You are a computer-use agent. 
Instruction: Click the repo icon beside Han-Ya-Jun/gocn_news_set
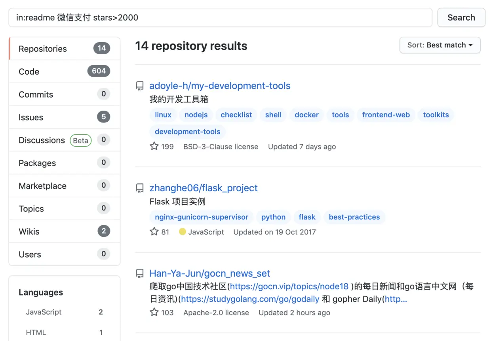click(x=140, y=273)
